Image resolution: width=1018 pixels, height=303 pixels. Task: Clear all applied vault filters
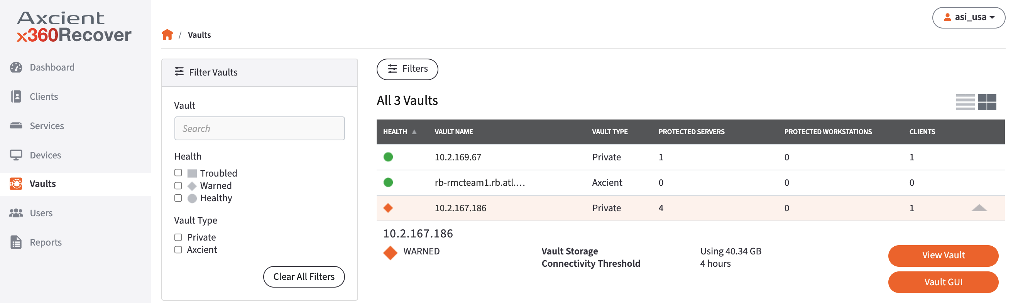[303, 276]
